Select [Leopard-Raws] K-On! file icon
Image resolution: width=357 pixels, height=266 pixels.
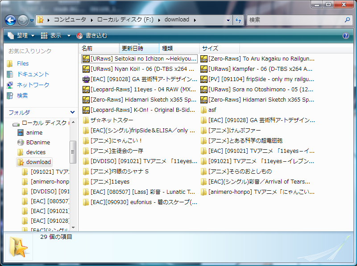pyautogui.click(x=86, y=110)
